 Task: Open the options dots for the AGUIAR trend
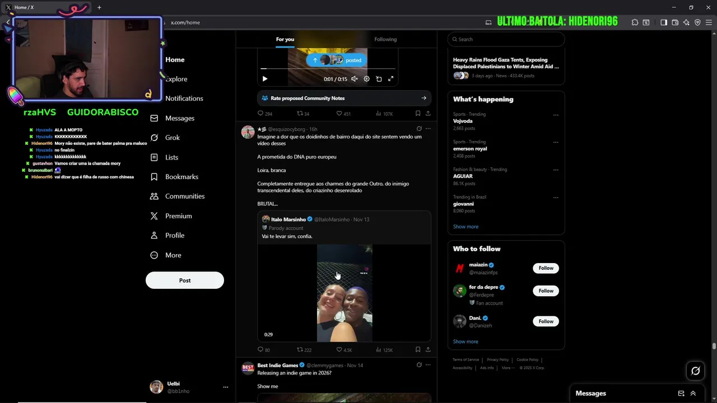pyautogui.click(x=556, y=170)
